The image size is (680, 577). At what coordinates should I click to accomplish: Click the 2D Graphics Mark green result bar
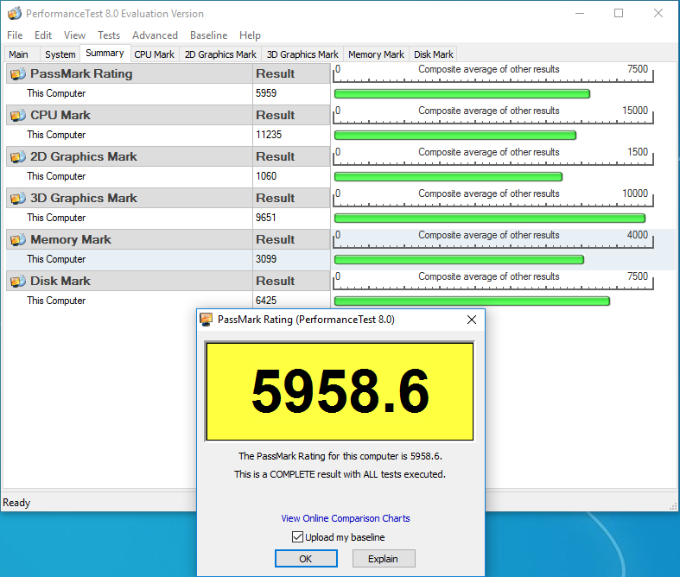(x=448, y=176)
